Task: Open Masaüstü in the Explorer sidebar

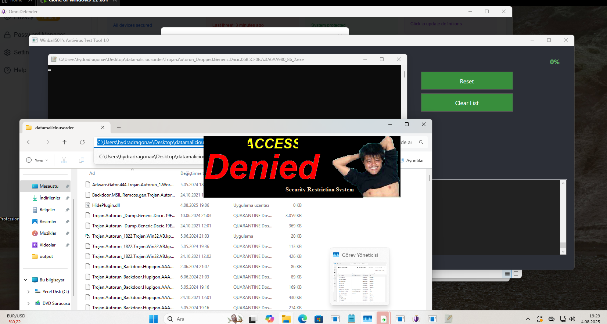Action: (x=45, y=186)
